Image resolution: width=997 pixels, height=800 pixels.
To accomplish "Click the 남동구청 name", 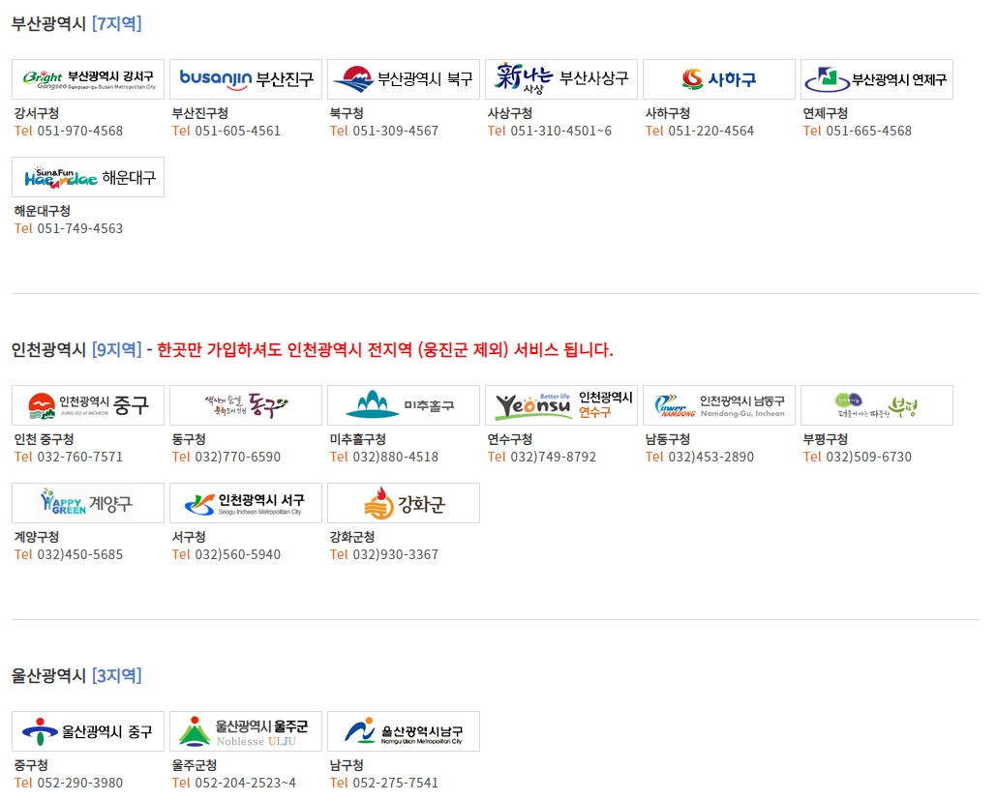I will (667, 439).
